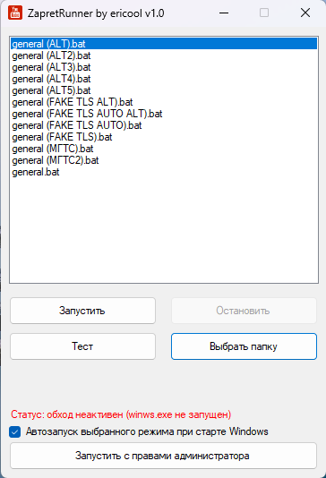This screenshot has width=326, height=478.
Task: Choose general (ALT3).bat from list
Action: click(x=164, y=67)
